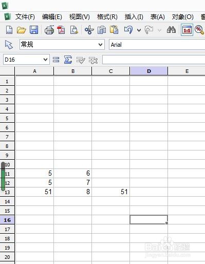Save the spreadsheet via floppy icon
Image resolution: width=205 pixels, height=264 pixels.
(34, 30)
